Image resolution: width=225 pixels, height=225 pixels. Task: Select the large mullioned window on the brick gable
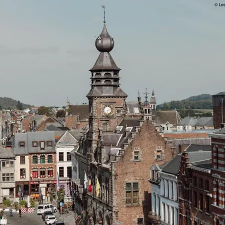pos(132,193)
